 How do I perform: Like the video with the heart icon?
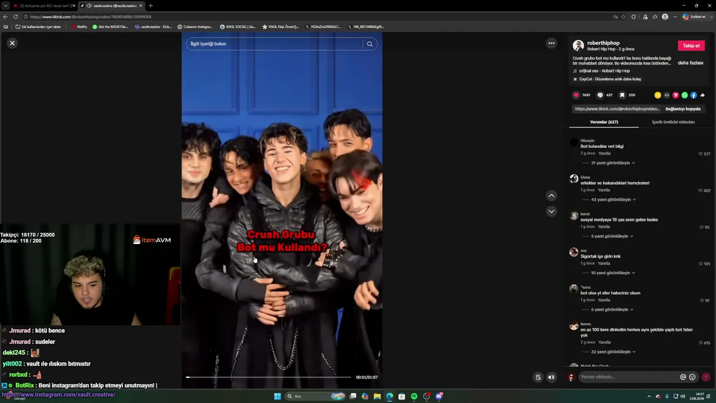click(x=576, y=95)
